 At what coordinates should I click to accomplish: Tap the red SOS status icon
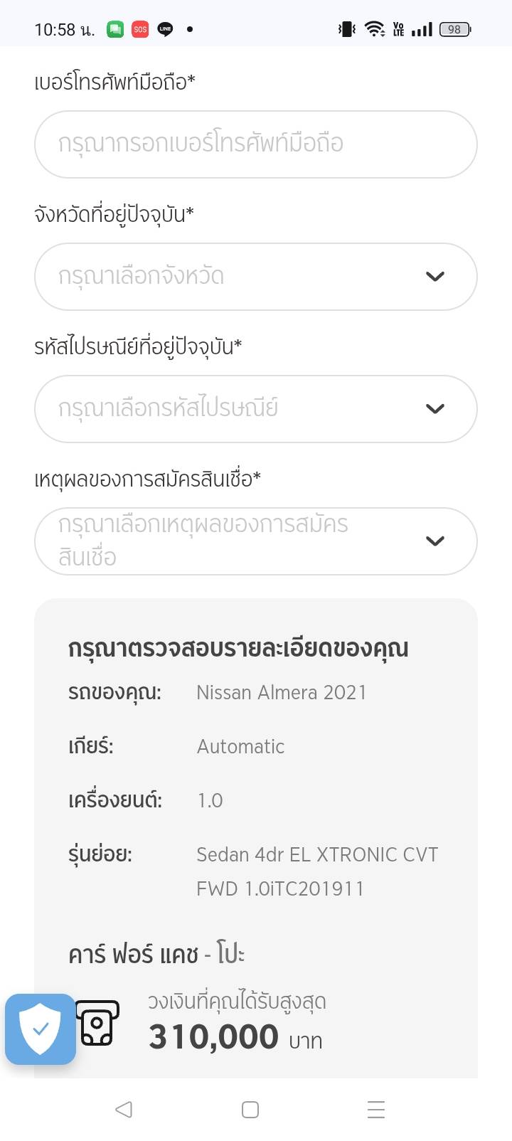pyautogui.click(x=140, y=29)
